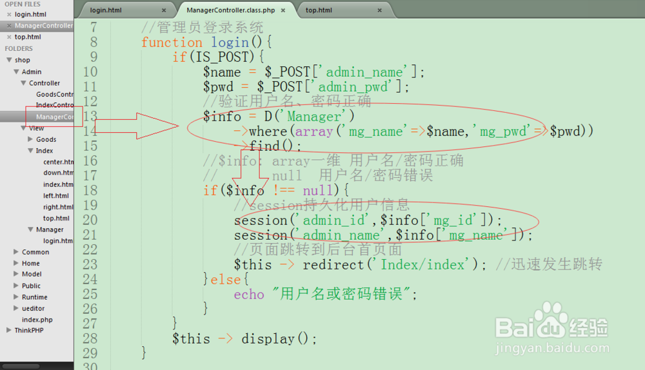Collapse the View folder
This screenshot has width=645, height=370.
23,128
